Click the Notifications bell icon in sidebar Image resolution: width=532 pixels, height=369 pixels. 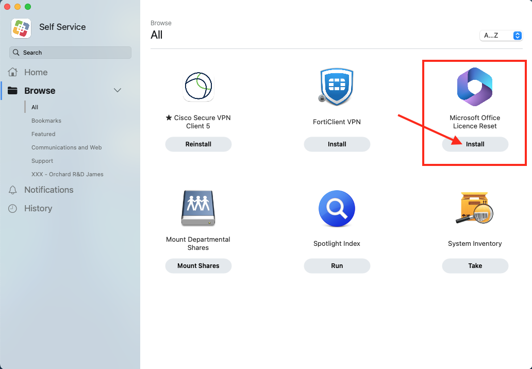tap(13, 190)
